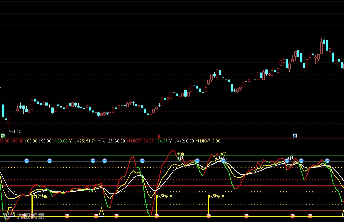Click the leftmost 波段持股 signal label

pyautogui.click(x=40, y=197)
